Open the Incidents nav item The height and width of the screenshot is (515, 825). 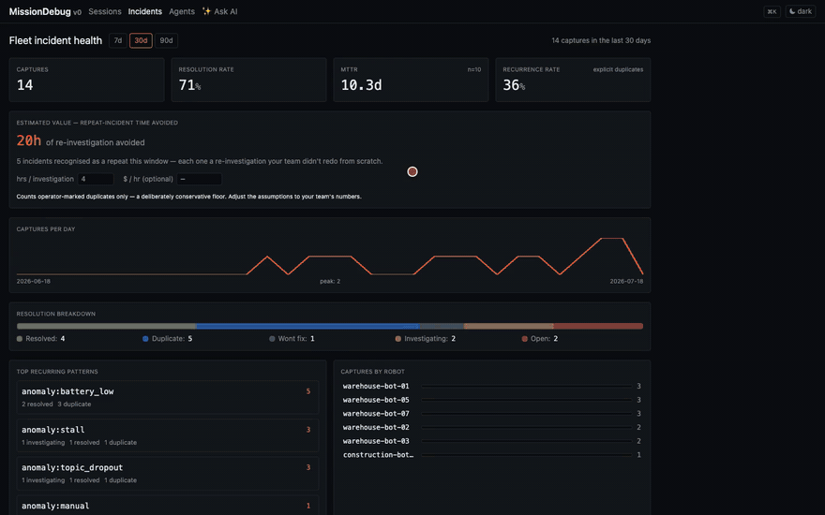tap(144, 11)
